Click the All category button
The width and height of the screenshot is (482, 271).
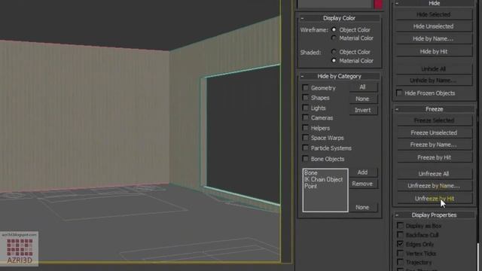point(363,87)
